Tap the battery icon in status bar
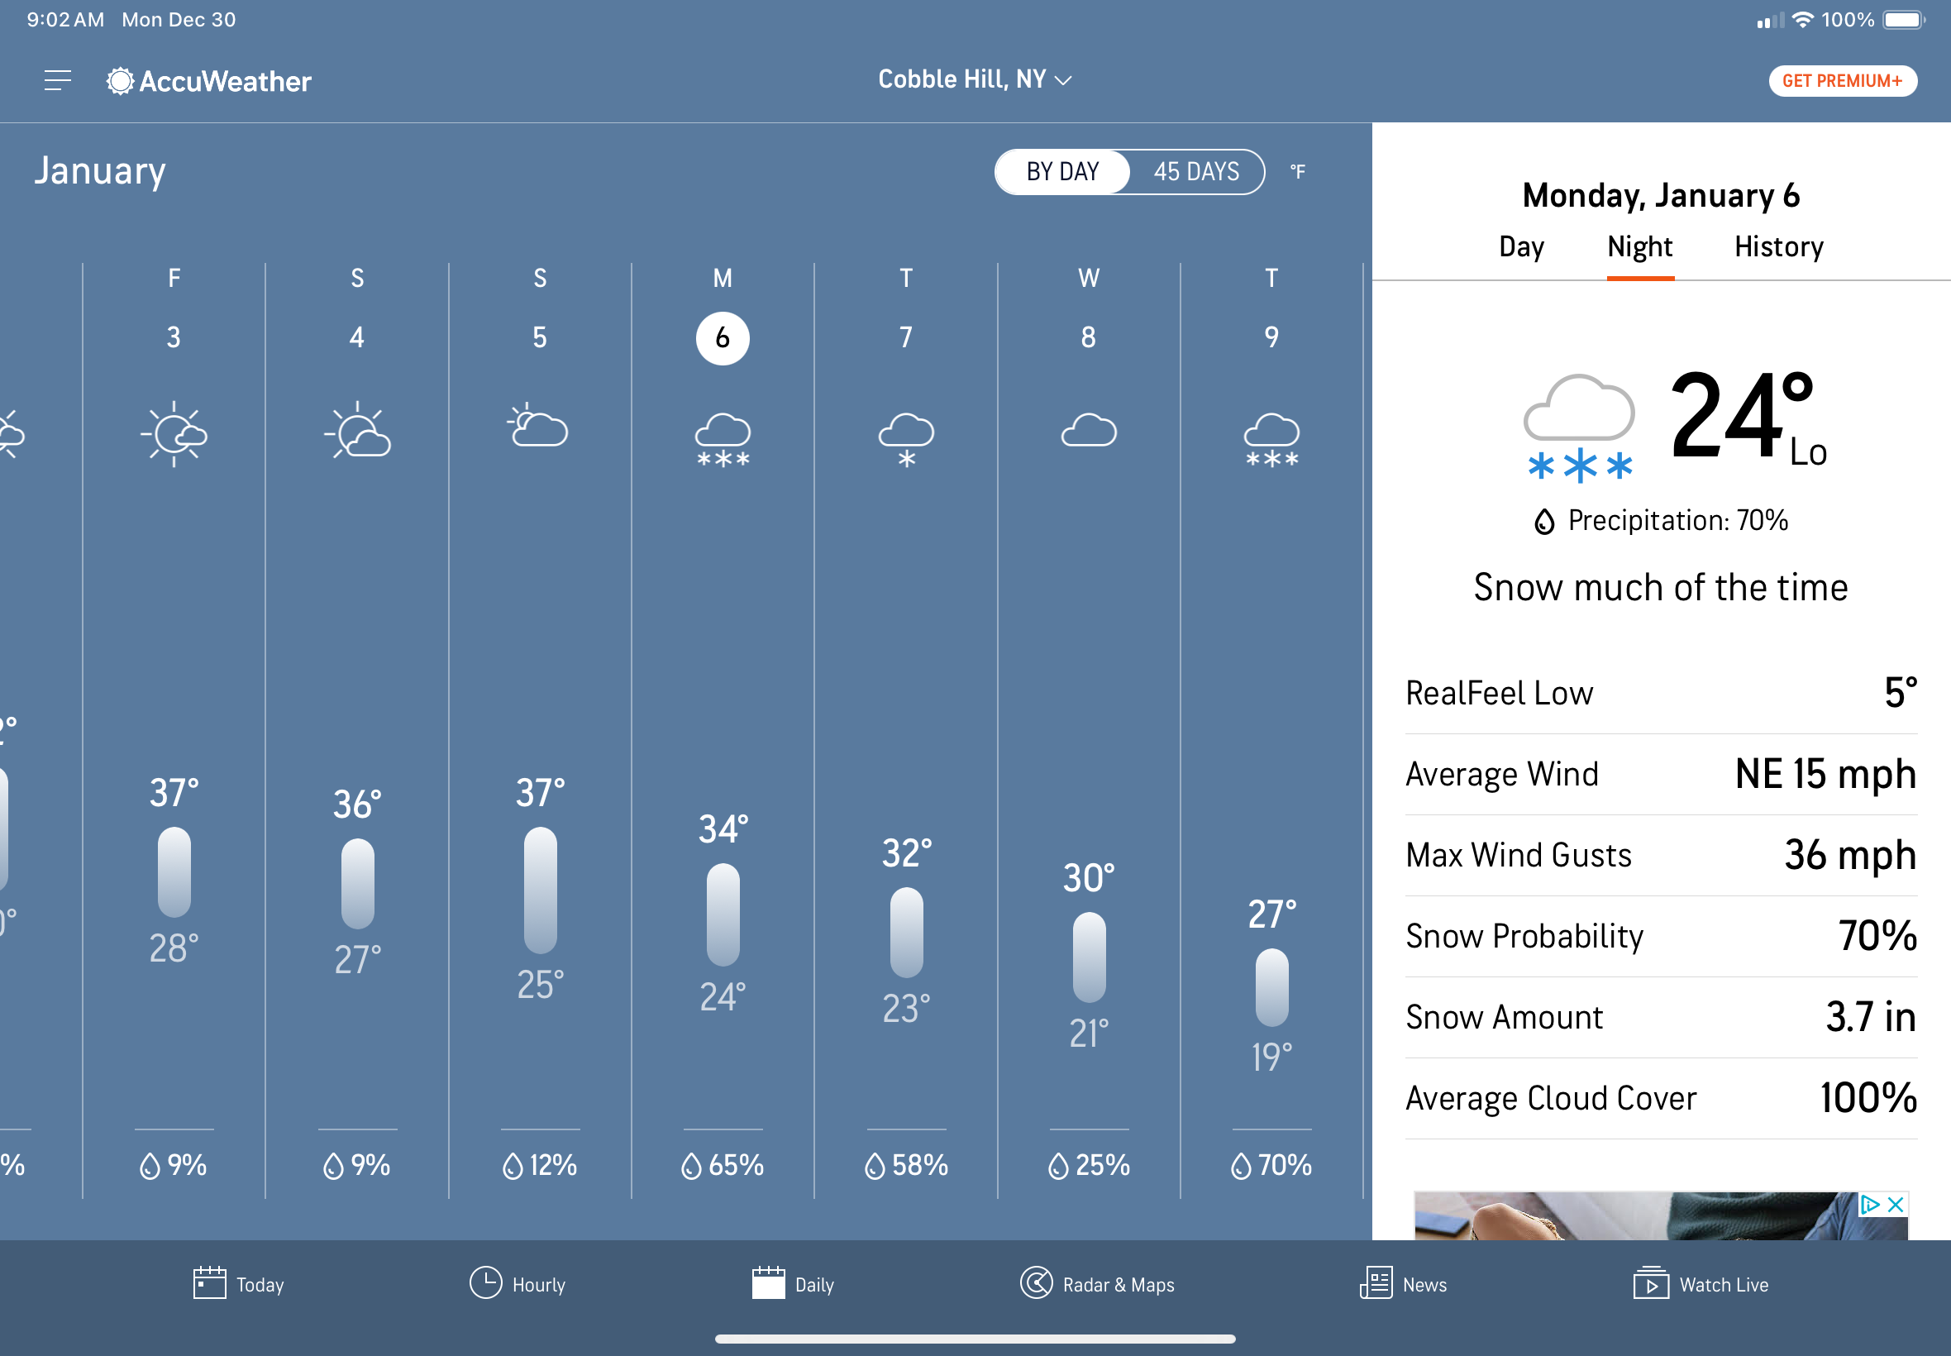The image size is (1951, 1356). pos(1903,20)
